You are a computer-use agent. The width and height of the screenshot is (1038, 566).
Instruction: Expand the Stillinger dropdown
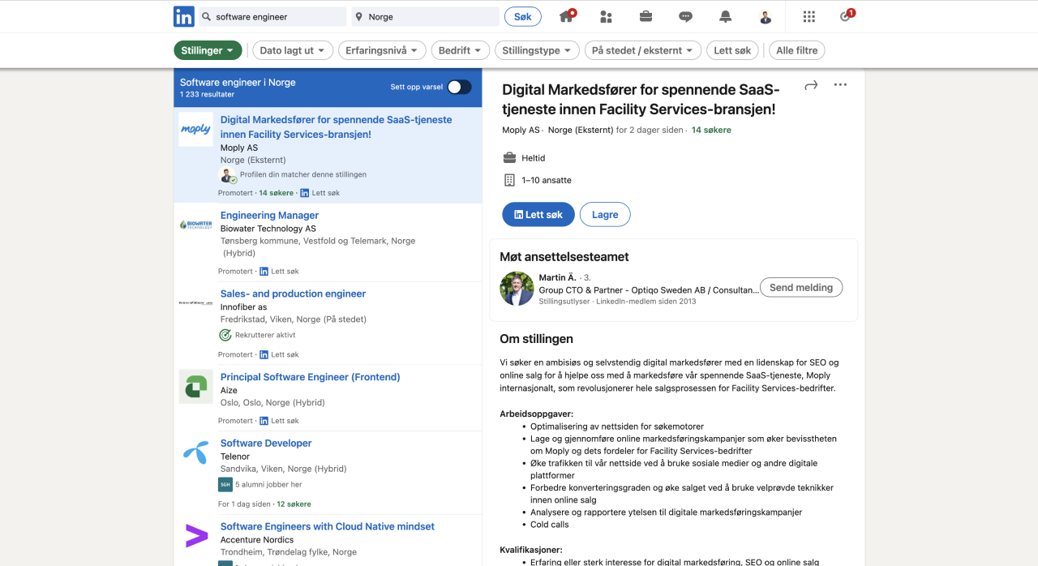(208, 50)
